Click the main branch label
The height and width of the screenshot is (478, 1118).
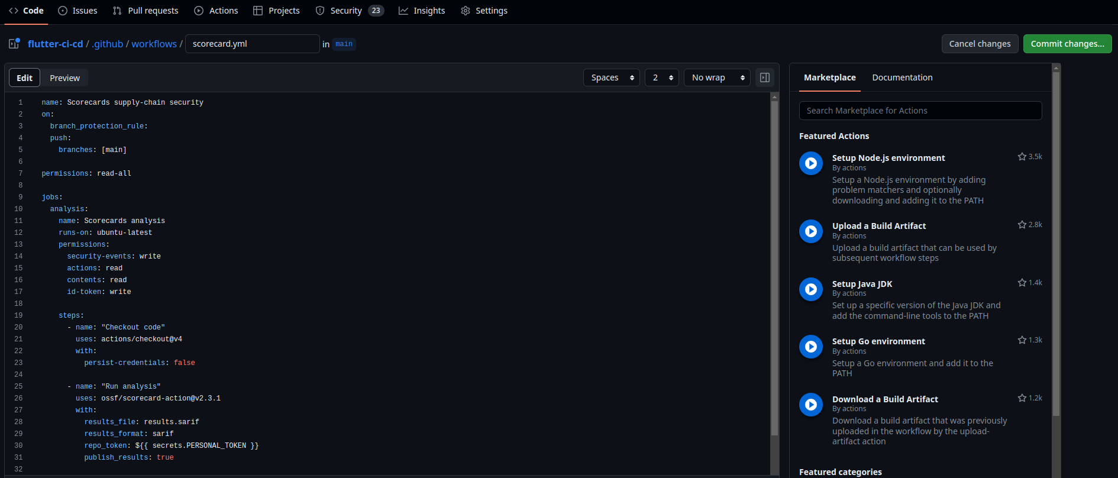click(x=344, y=44)
